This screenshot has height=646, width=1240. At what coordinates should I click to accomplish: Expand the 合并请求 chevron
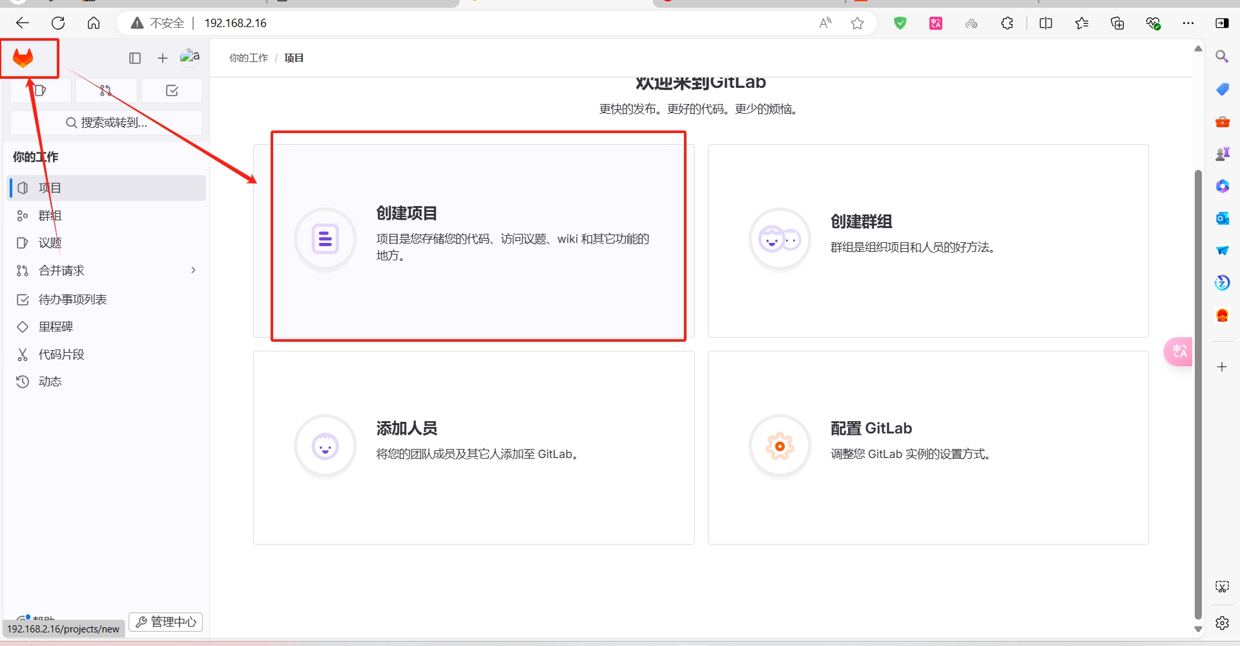click(x=193, y=270)
